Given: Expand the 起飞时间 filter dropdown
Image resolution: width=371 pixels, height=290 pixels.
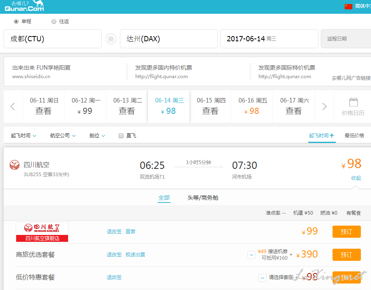Looking at the screenshot, I should (23, 136).
